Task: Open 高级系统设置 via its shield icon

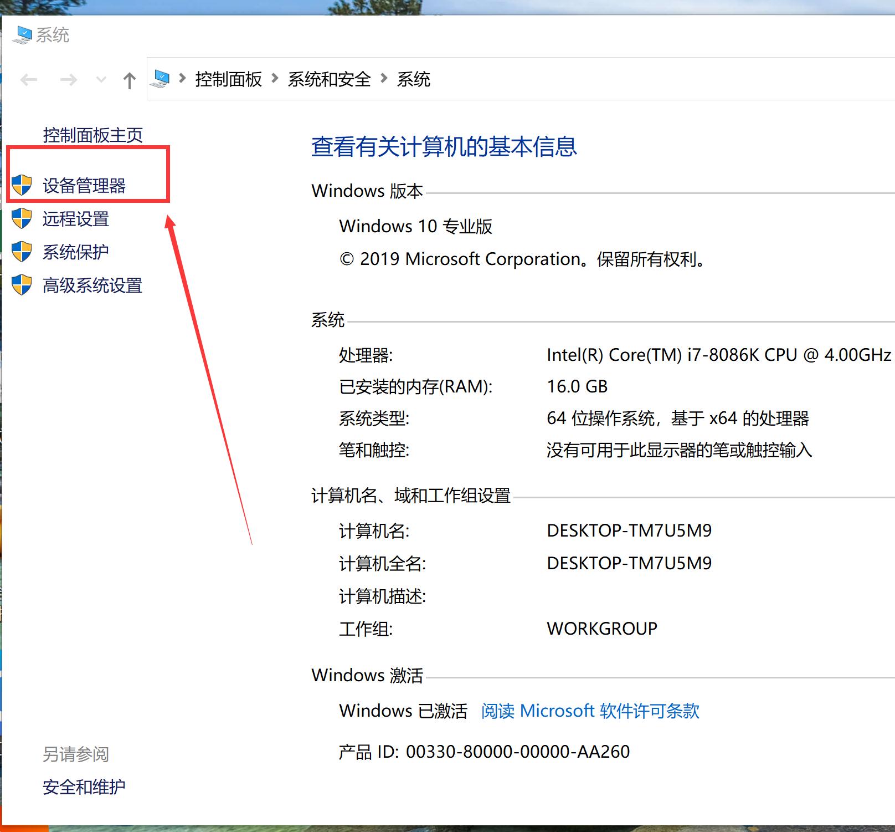Action: pyautogui.click(x=23, y=285)
